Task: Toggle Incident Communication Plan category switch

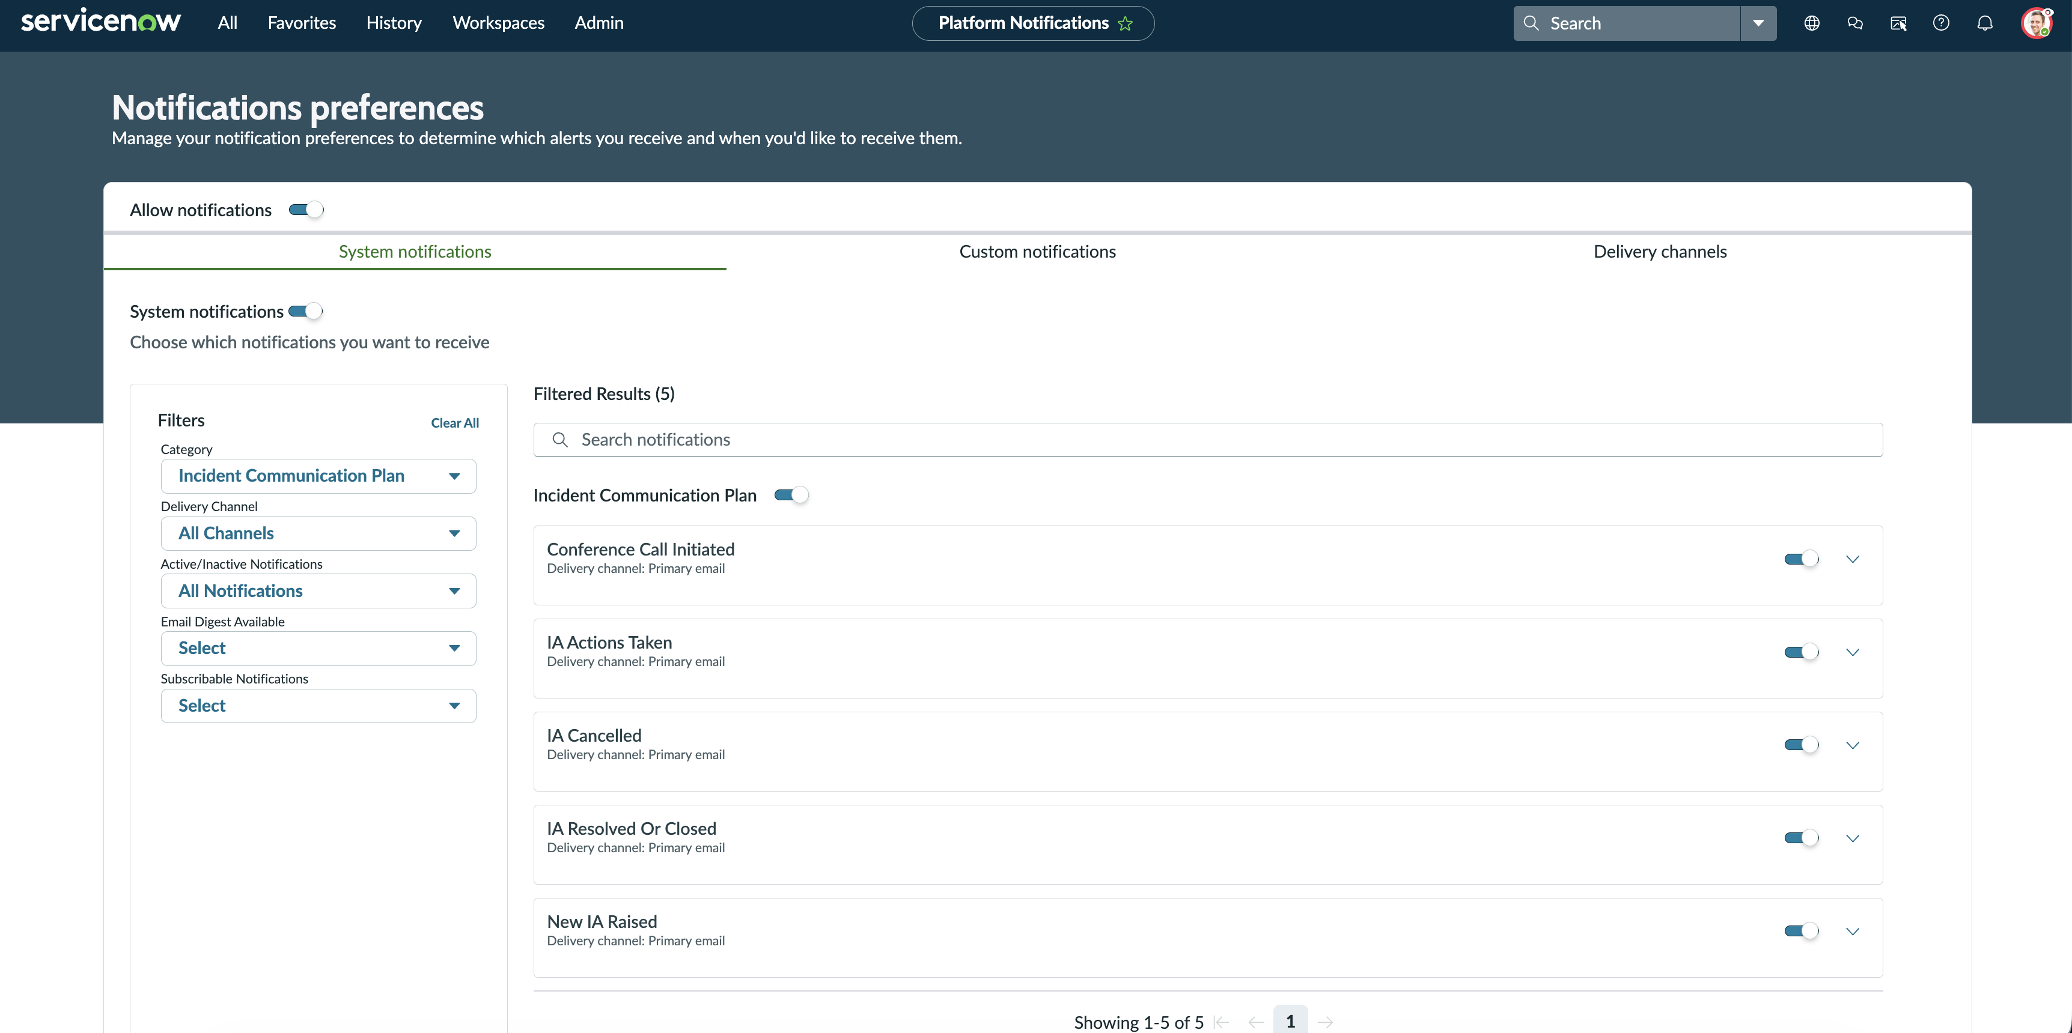Action: [x=791, y=495]
